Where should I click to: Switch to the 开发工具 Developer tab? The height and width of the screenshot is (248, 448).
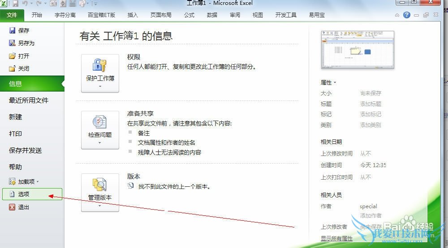(x=286, y=15)
